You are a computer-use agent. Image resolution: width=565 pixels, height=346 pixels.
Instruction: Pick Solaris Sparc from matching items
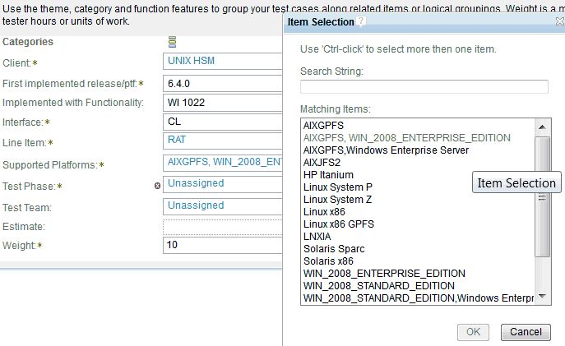(x=334, y=248)
